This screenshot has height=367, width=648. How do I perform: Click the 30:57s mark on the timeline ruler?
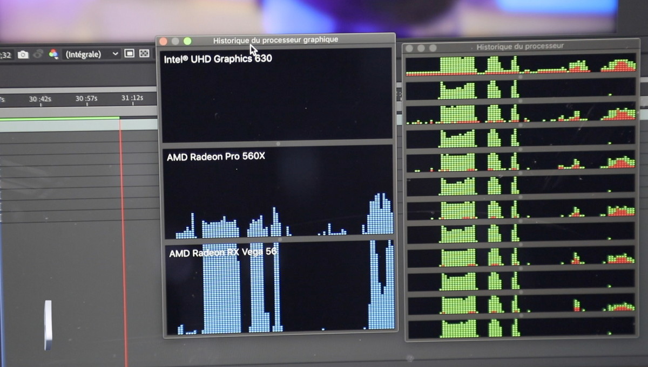86,99
